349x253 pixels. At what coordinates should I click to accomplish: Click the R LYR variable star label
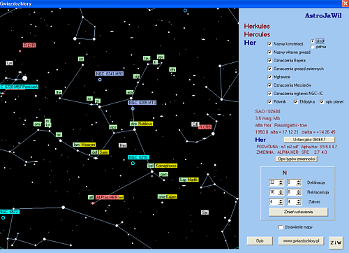click(29, 45)
